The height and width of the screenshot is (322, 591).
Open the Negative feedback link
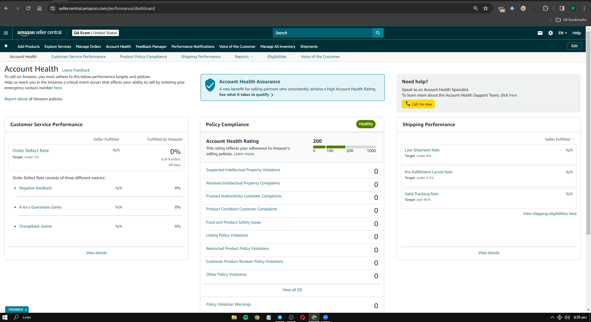point(35,188)
